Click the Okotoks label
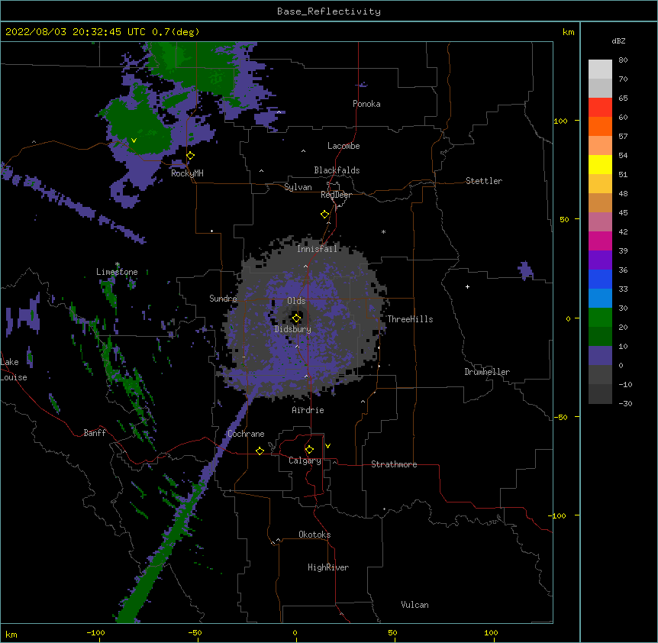 point(314,535)
